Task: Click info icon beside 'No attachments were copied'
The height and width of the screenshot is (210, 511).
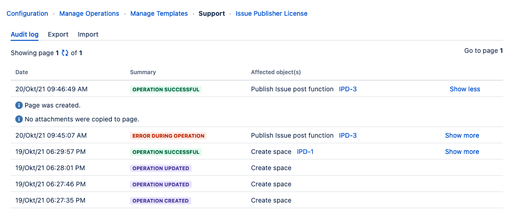Action: pyautogui.click(x=19, y=119)
